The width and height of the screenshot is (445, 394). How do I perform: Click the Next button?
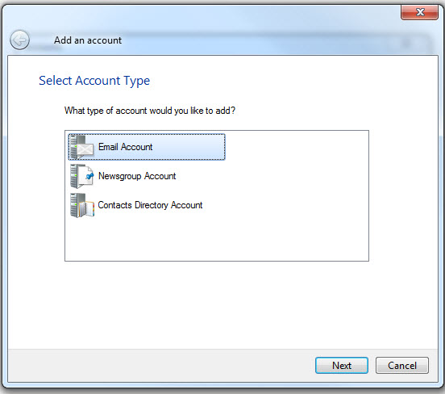(342, 365)
